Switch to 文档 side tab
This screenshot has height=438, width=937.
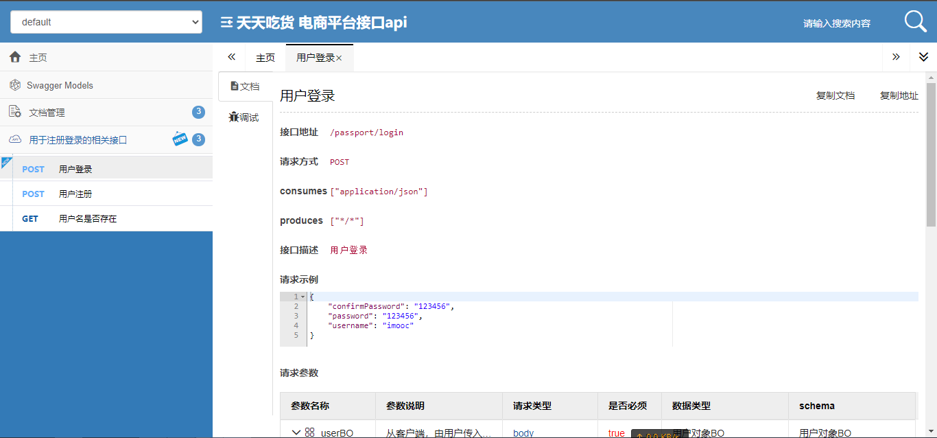[246, 87]
